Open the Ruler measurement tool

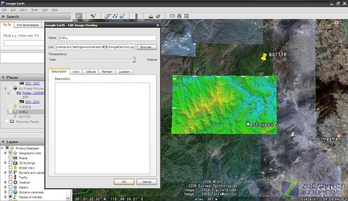136,16
